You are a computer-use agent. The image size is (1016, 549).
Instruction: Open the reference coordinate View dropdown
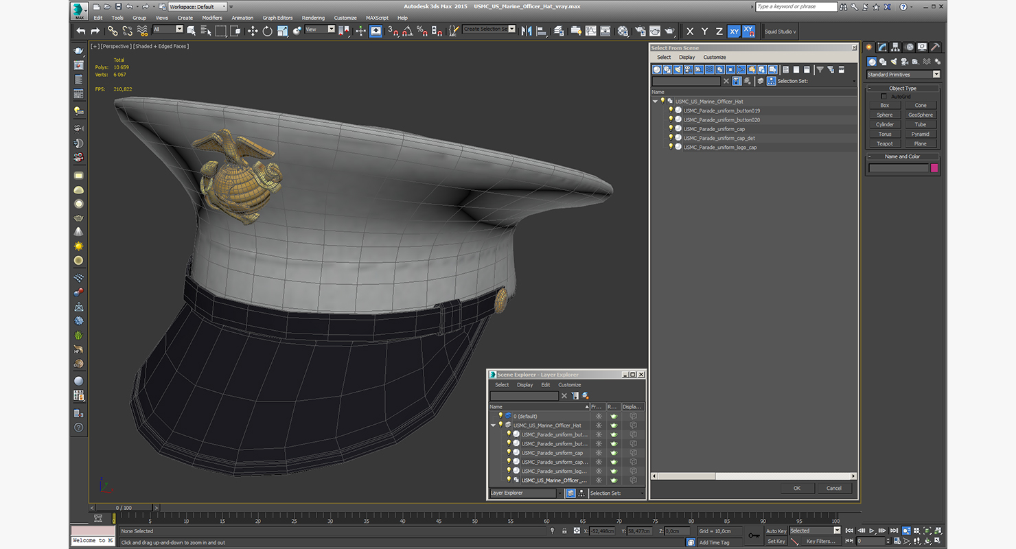tap(320, 30)
